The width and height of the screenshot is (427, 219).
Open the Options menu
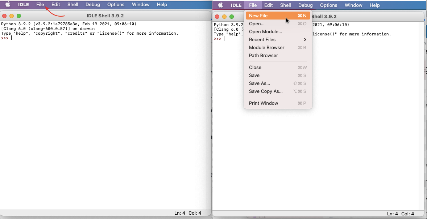tap(116, 4)
